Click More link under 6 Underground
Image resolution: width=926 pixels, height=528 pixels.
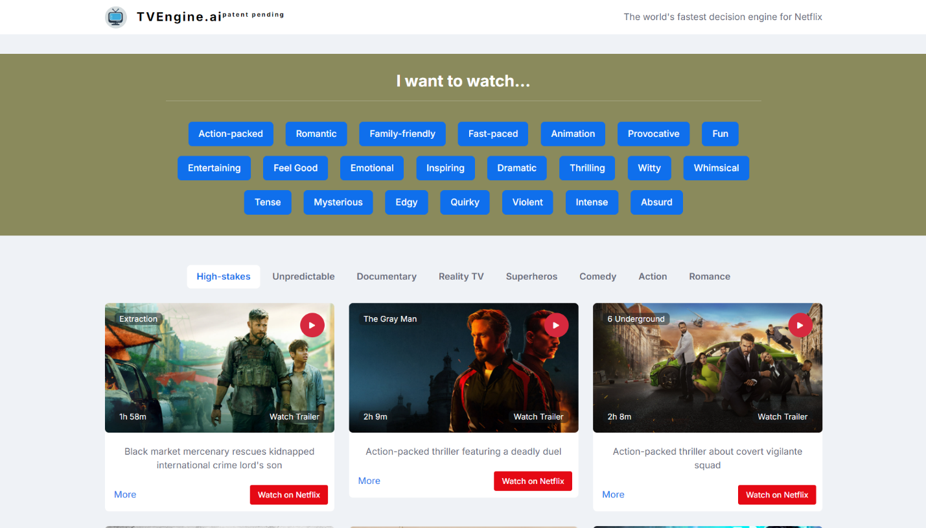click(613, 494)
